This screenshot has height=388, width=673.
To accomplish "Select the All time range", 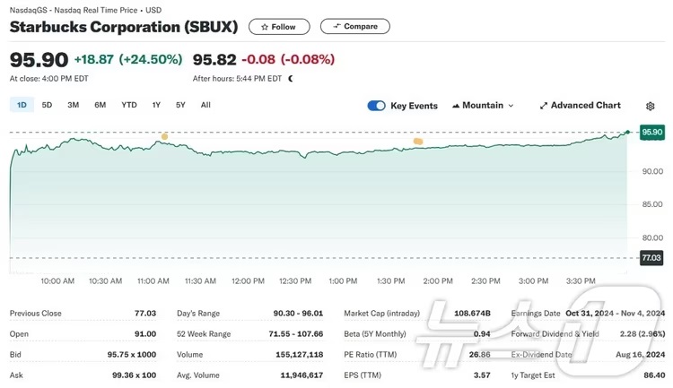I will [205, 105].
